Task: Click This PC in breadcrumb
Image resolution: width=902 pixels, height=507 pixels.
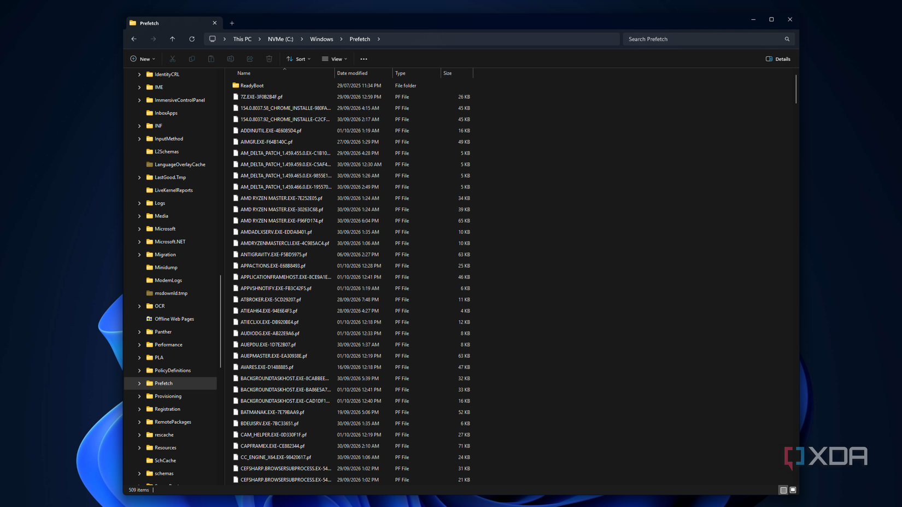Action: [242, 39]
